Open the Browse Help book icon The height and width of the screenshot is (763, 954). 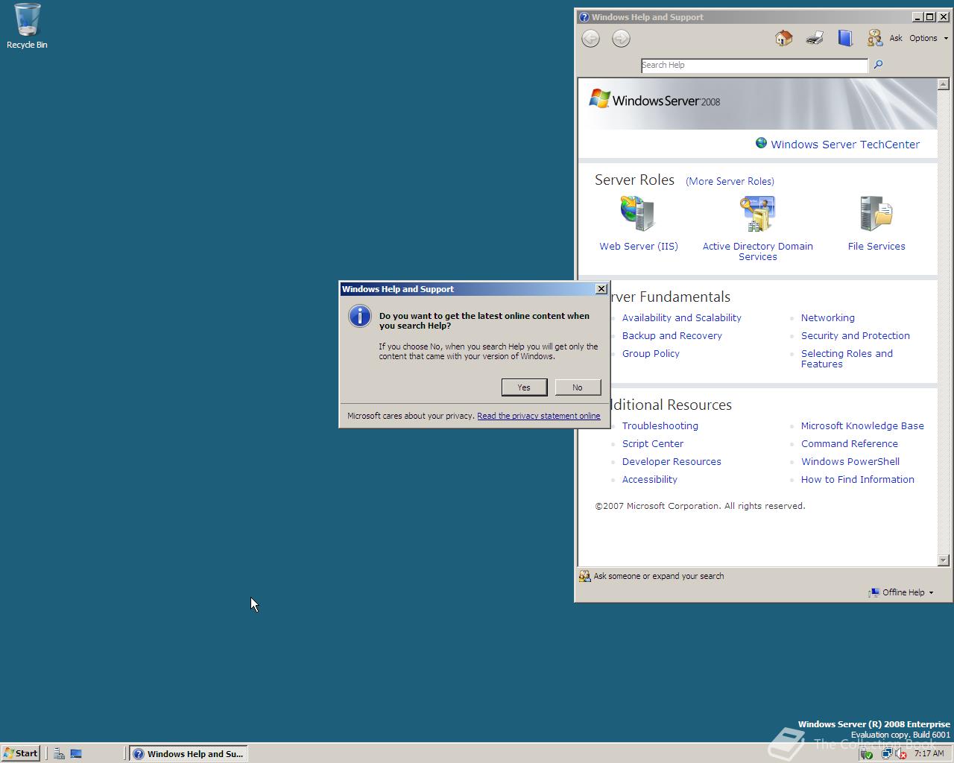844,38
